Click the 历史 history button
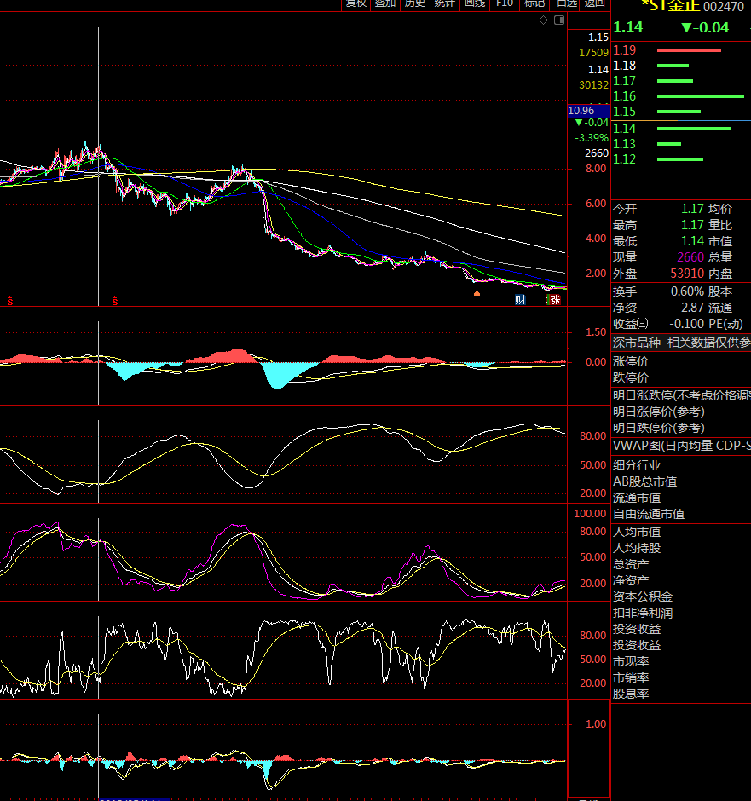 (x=414, y=3)
